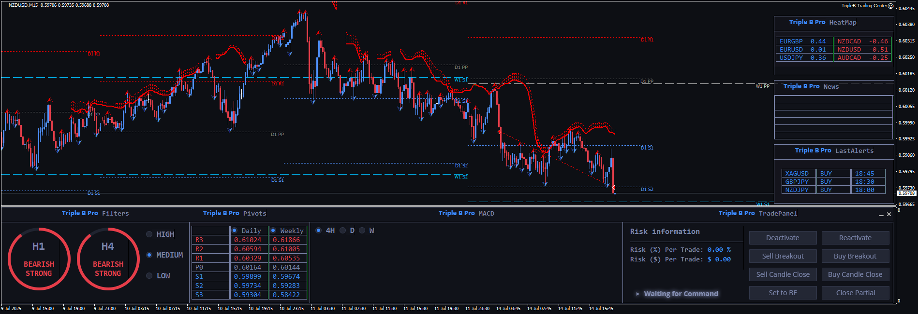The width and height of the screenshot is (918, 314).
Task: Switch MACD timeframe to W
Action: 362,231
